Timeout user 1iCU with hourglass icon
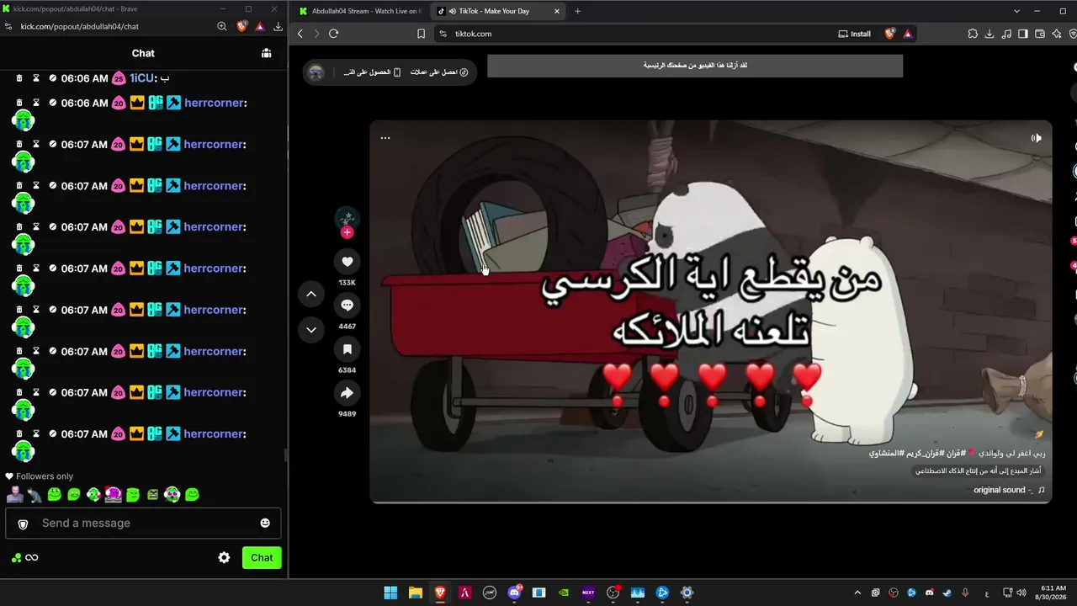Image resolution: width=1077 pixels, height=606 pixels. click(x=36, y=78)
